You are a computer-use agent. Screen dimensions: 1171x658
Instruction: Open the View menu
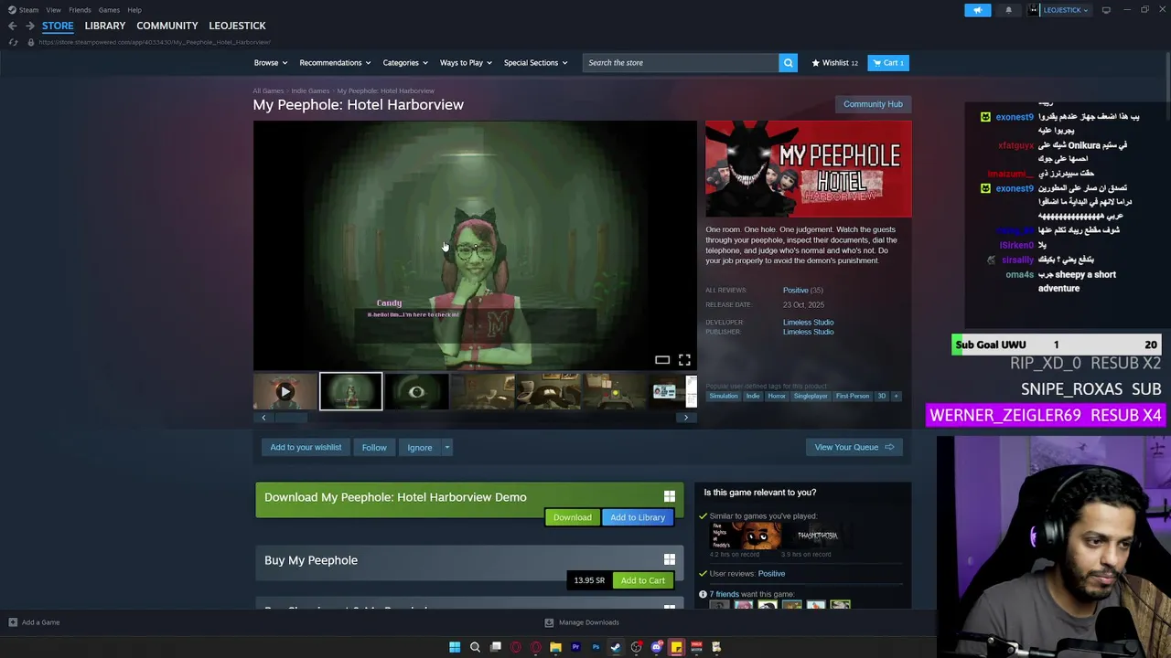53,10
